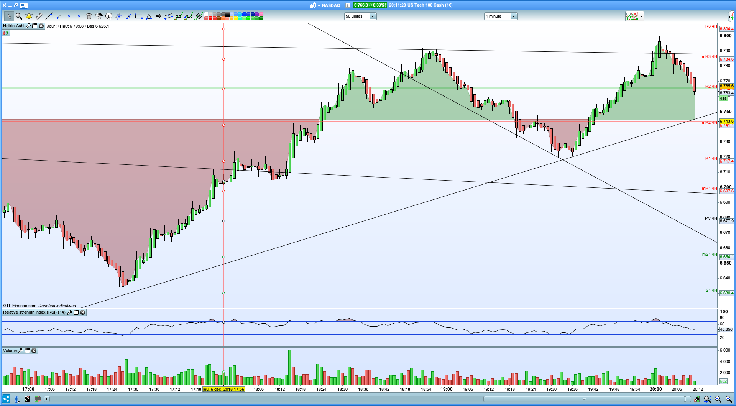Open Heikin-Ashi wrench settings

[x=28, y=26]
